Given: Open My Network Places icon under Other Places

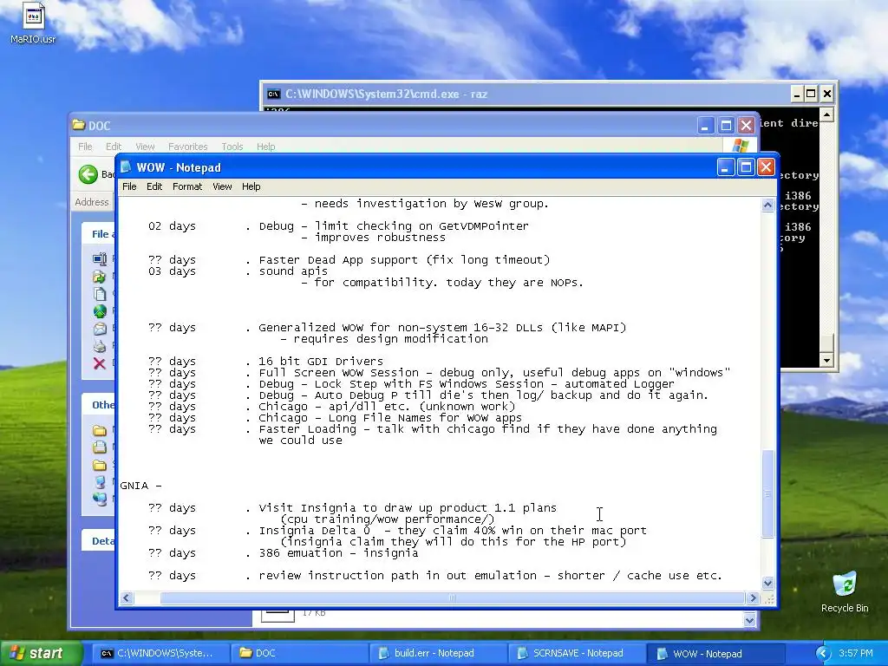Looking at the screenshot, I should [100, 499].
